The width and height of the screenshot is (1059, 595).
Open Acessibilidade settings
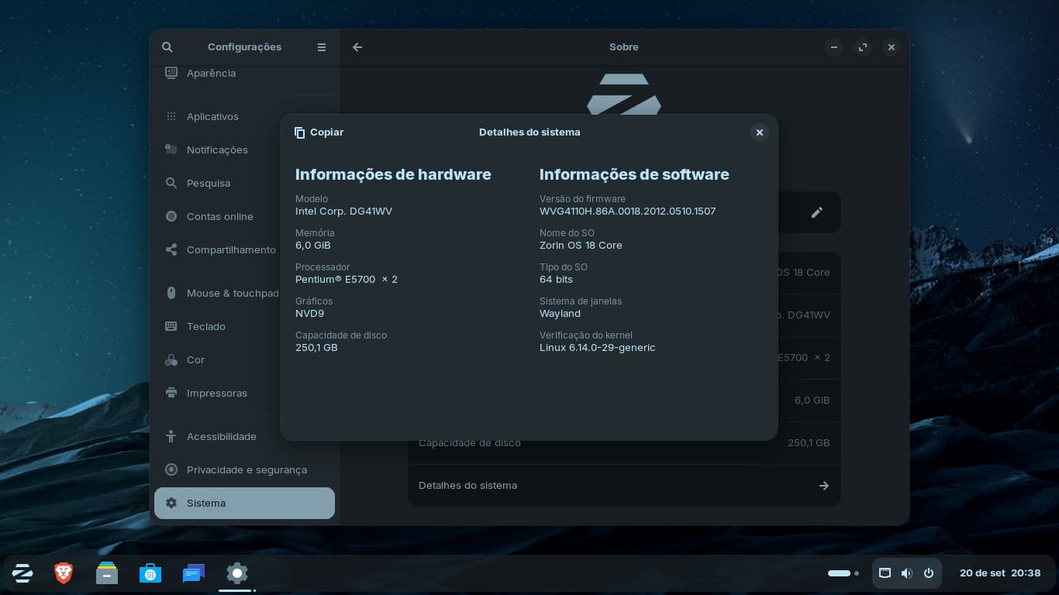[x=221, y=436]
